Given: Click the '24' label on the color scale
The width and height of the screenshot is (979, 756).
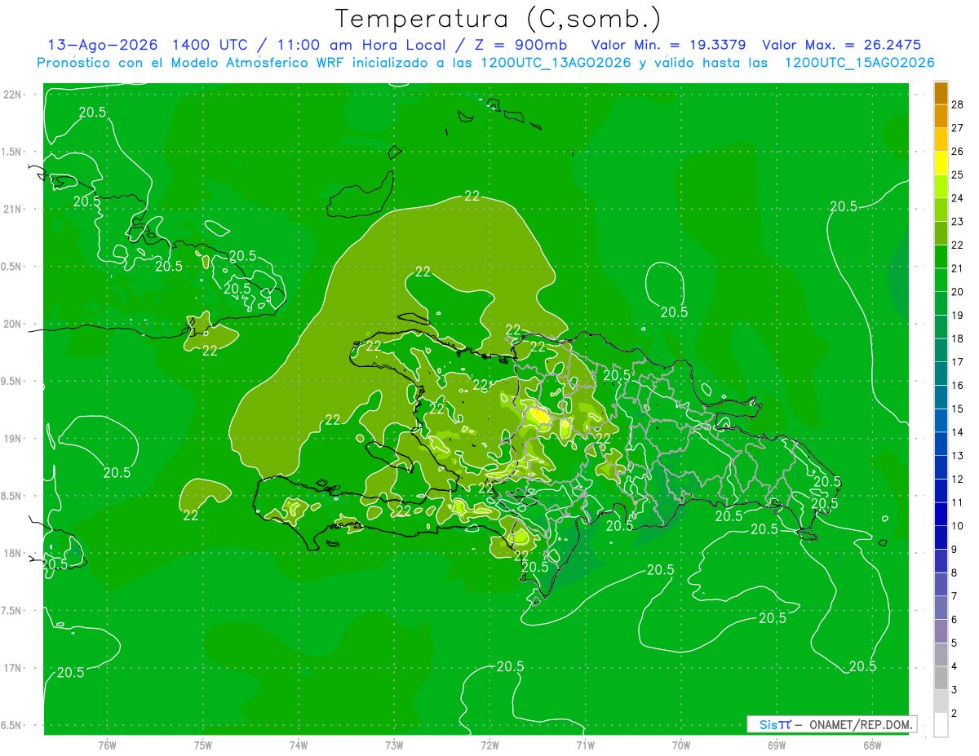Looking at the screenshot, I should [958, 198].
